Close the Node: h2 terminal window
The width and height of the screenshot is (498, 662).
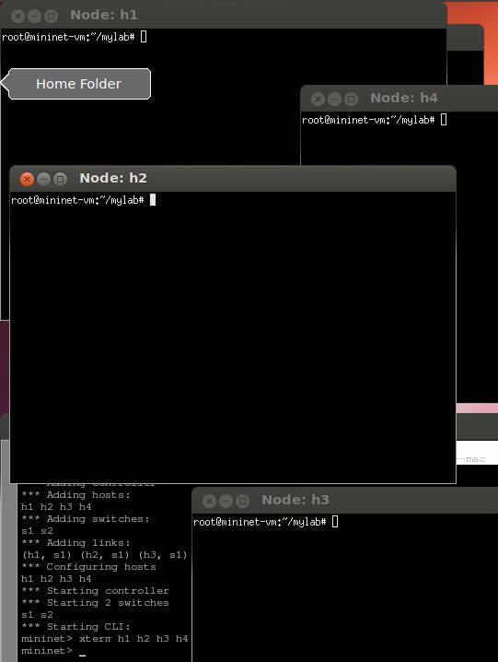27,179
